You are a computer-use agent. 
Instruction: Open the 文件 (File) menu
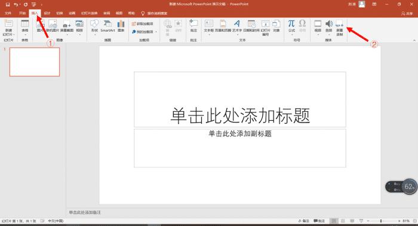tap(8, 13)
